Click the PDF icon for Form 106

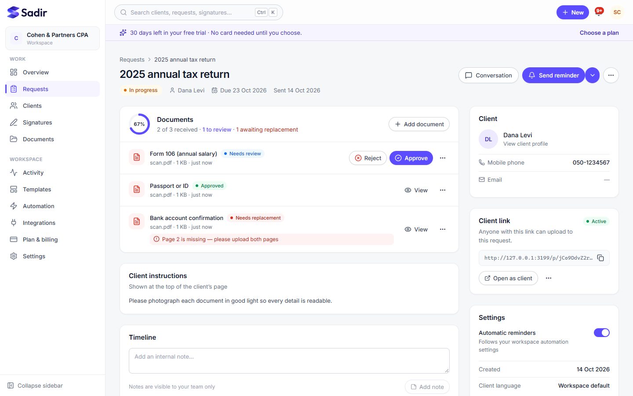click(137, 158)
